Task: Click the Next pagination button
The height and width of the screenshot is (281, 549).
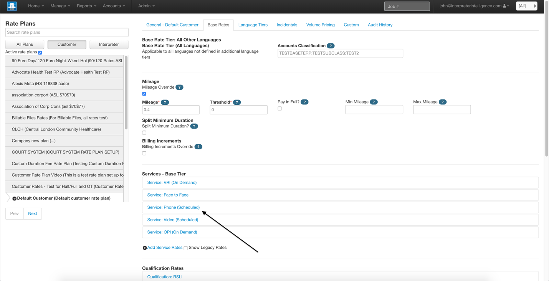Action: click(x=32, y=213)
